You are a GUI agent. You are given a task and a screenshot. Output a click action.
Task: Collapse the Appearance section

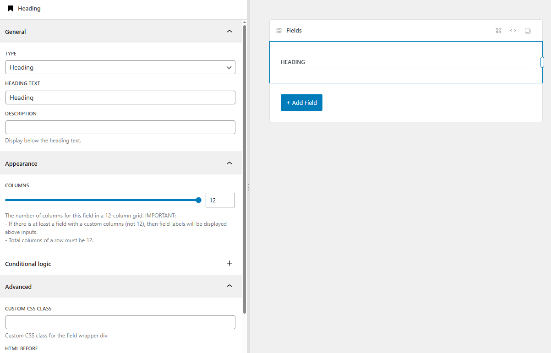pyautogui.click(x=229, y=163)
